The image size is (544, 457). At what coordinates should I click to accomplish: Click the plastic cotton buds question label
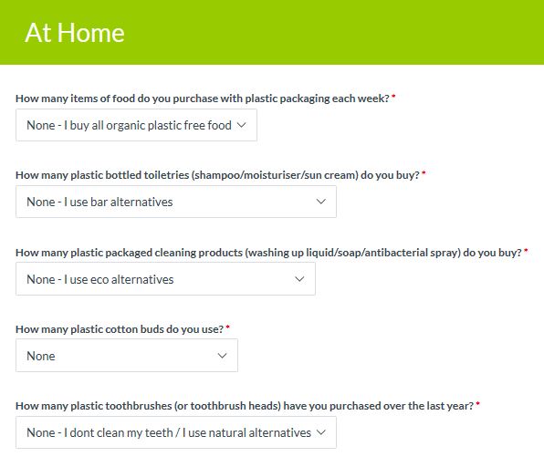point(120,329)
